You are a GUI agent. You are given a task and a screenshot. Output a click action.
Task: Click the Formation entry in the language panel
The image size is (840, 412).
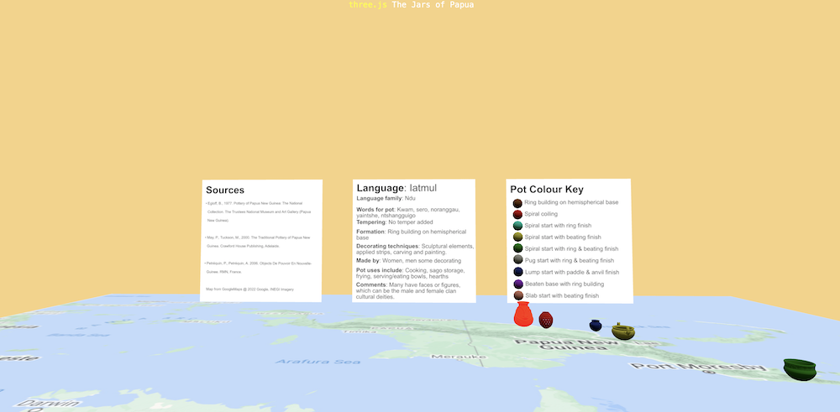(412, 234)
